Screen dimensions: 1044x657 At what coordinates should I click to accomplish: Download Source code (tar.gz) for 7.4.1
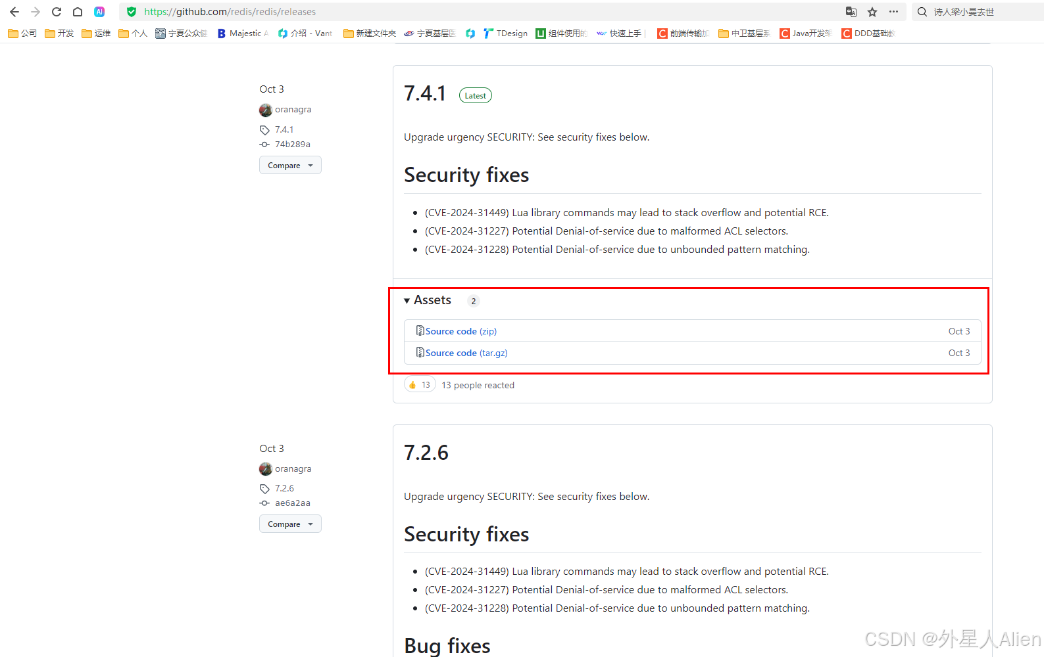(466, 353)
